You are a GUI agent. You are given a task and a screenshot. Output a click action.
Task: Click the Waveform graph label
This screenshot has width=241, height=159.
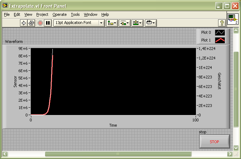tap(14, 42)
